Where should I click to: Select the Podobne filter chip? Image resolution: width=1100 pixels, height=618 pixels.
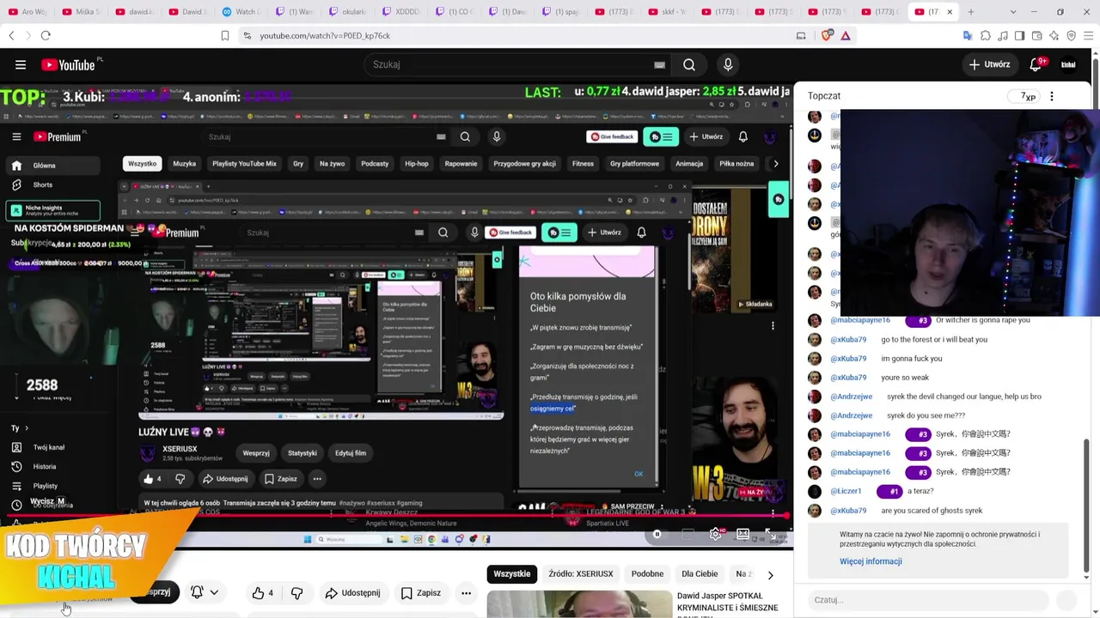[x=647, y=574]
